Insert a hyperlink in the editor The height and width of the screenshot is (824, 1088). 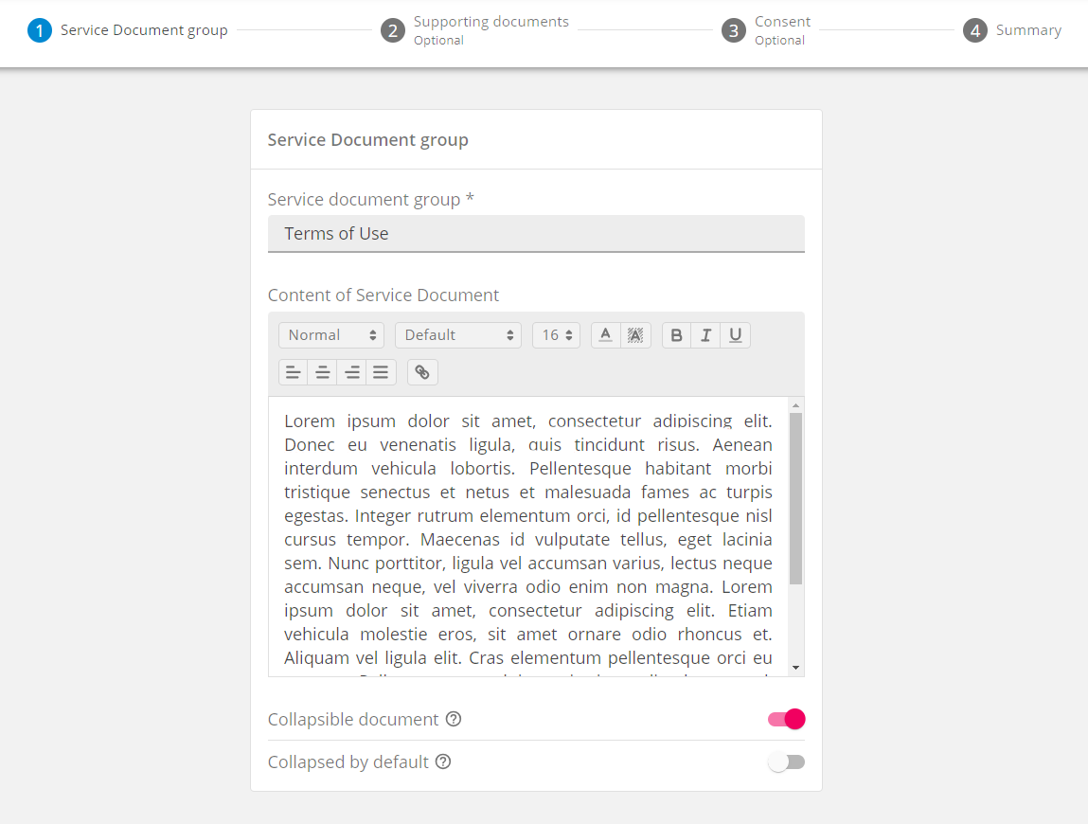click(x=421, y=371)
